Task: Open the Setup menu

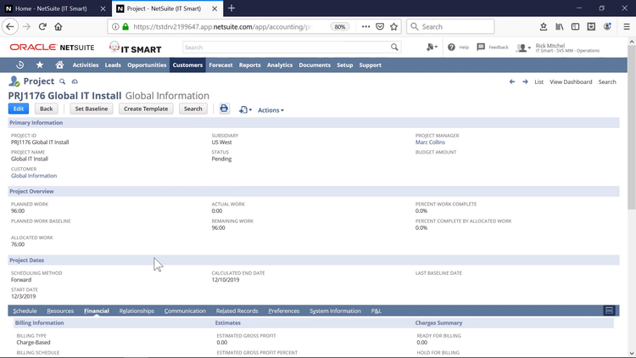Action: [x=345, y=65]
